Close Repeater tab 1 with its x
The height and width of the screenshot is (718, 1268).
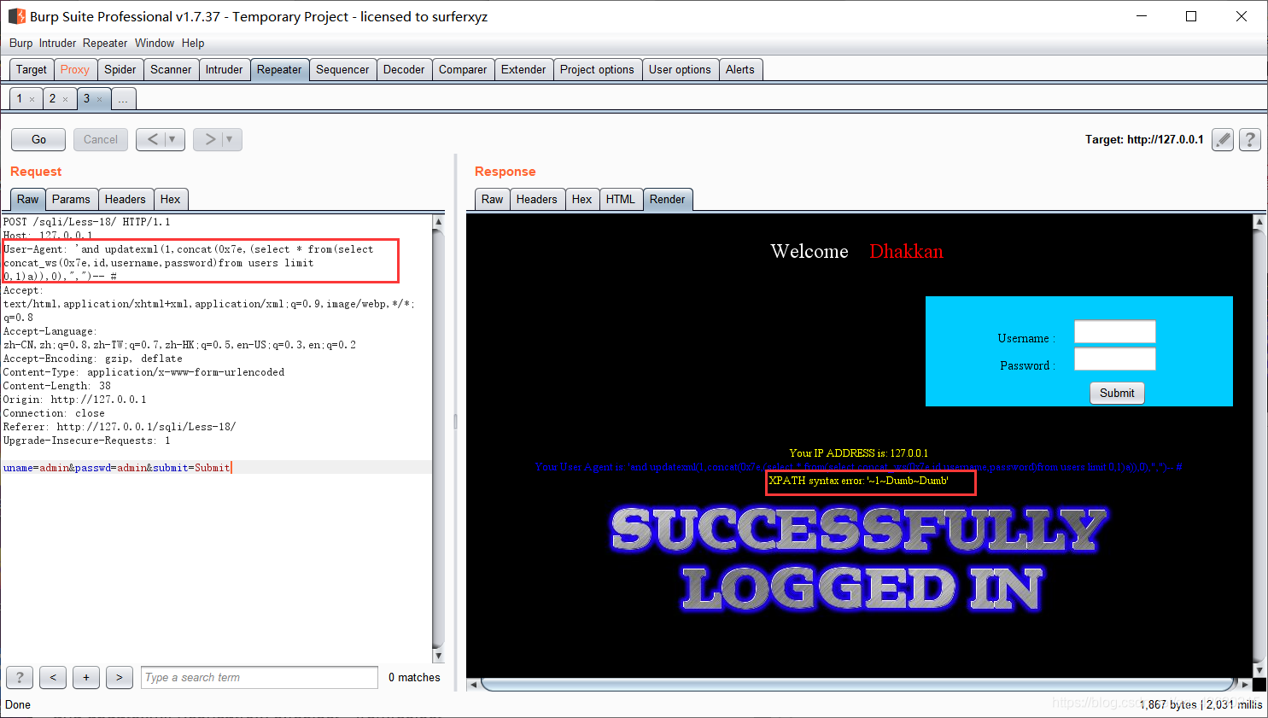coord(32,99)
